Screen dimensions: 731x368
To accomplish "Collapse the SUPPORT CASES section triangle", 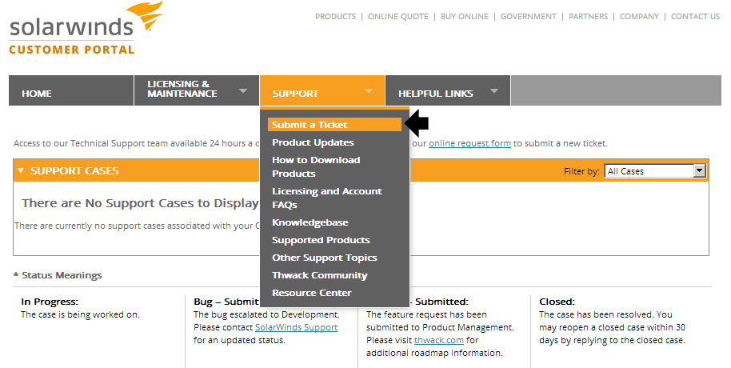I will coord(21,170).
